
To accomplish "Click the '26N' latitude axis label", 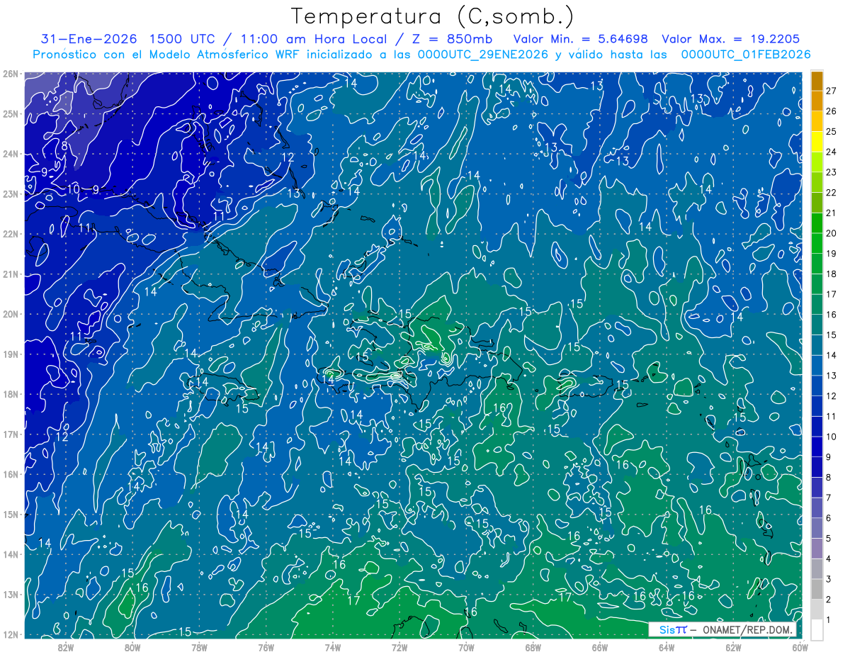I will pos(11,74).
